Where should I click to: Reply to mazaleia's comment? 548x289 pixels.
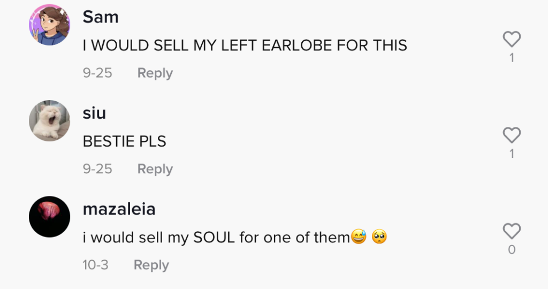pos(151,265)
